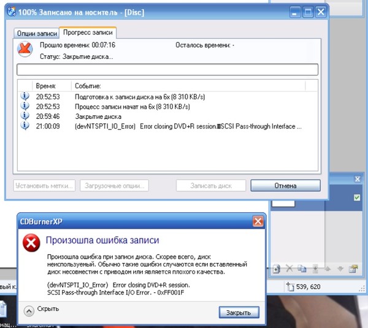Select the 21:00:09 devNTSPTI_IO_Error log row
This screenshot has width=368, height=328.
coord(167,126)
